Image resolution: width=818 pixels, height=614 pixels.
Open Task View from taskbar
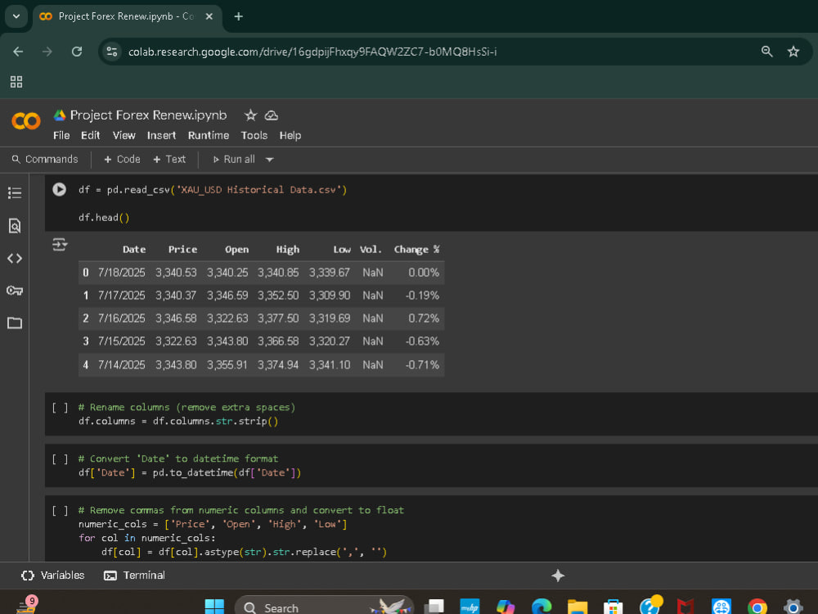point(434,607)
